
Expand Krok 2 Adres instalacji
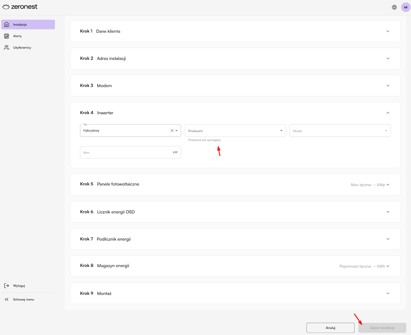point(388,59)
